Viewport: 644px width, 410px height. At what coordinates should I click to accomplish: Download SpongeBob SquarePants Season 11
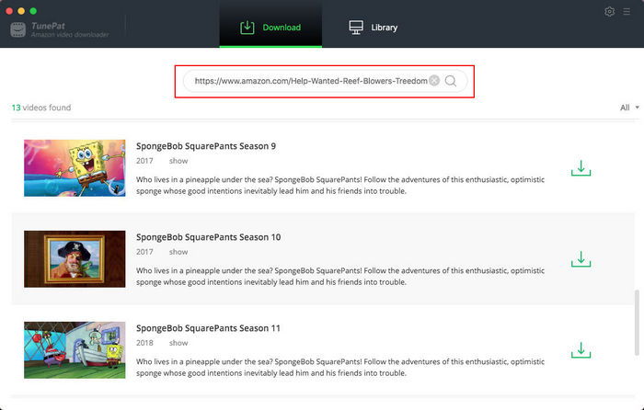581,350
